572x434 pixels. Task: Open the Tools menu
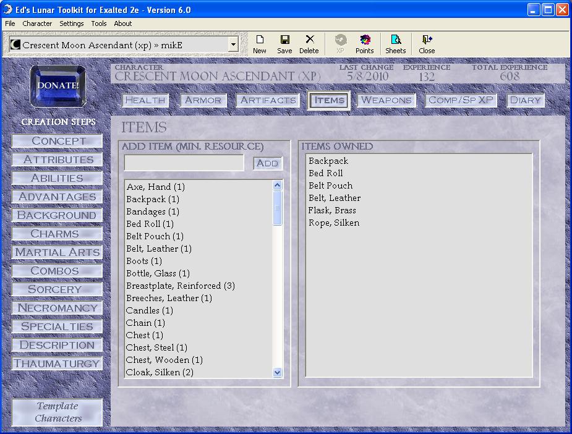point(99,23)
